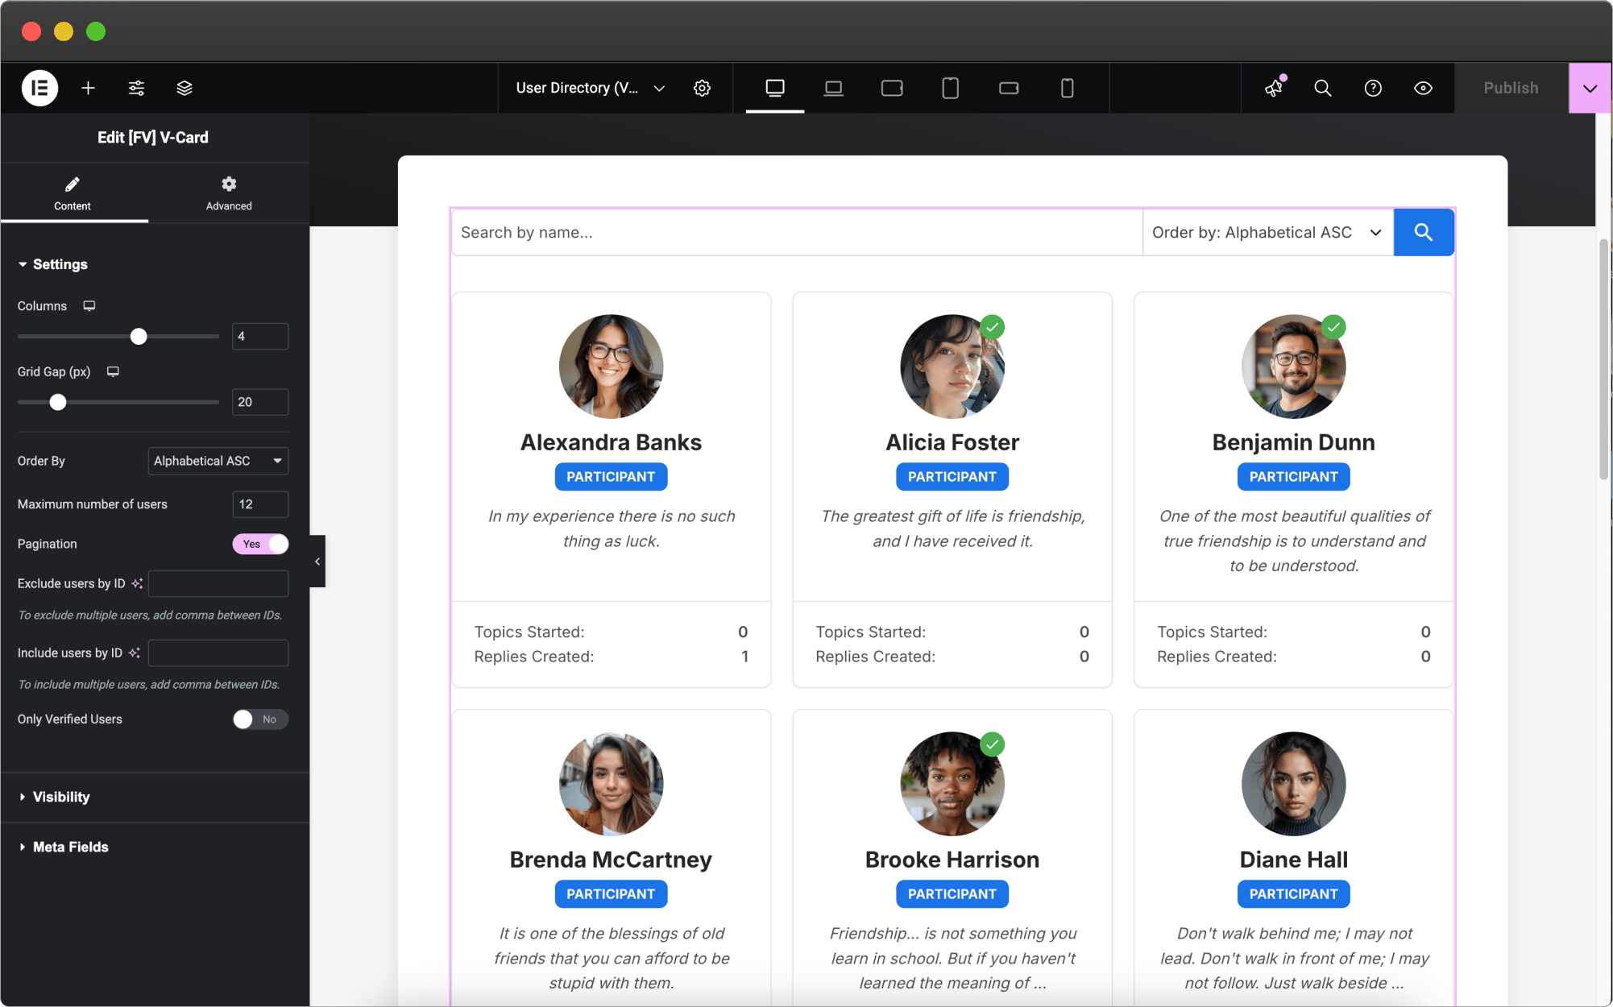Open the Order by dropdown in directory
Viewport: 1613px width, 1007px height.
click(1268, 232)
